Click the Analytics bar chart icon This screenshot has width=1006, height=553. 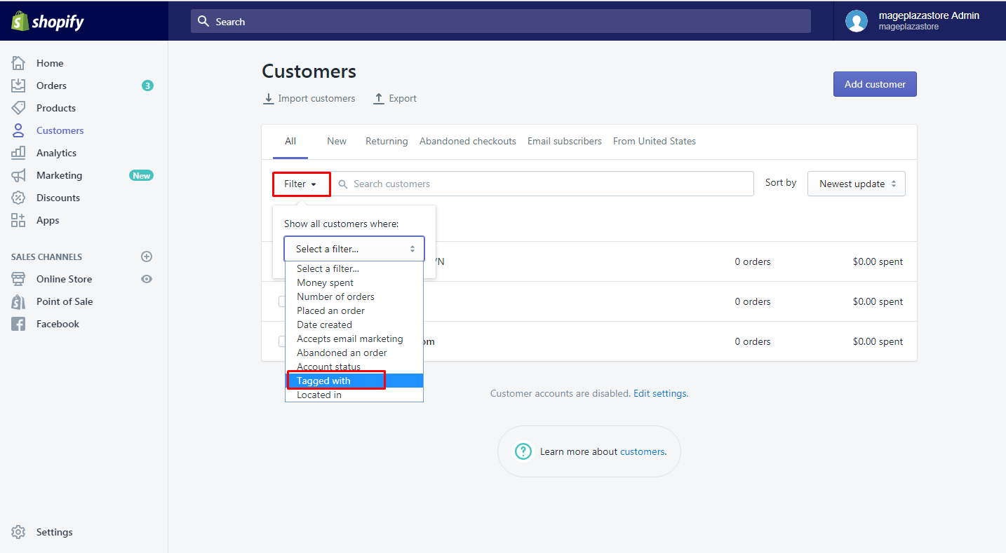point(18,153)
